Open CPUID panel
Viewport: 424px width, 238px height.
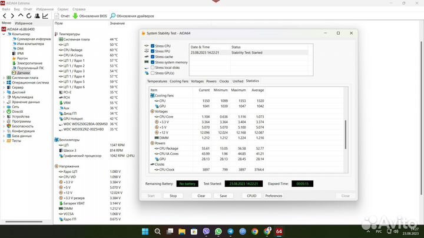point(251,196)
